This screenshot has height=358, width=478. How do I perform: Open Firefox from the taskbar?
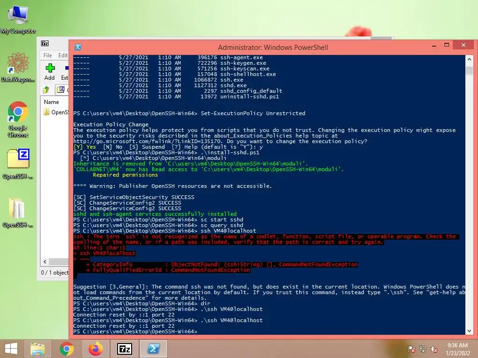[x=96, y=349]
